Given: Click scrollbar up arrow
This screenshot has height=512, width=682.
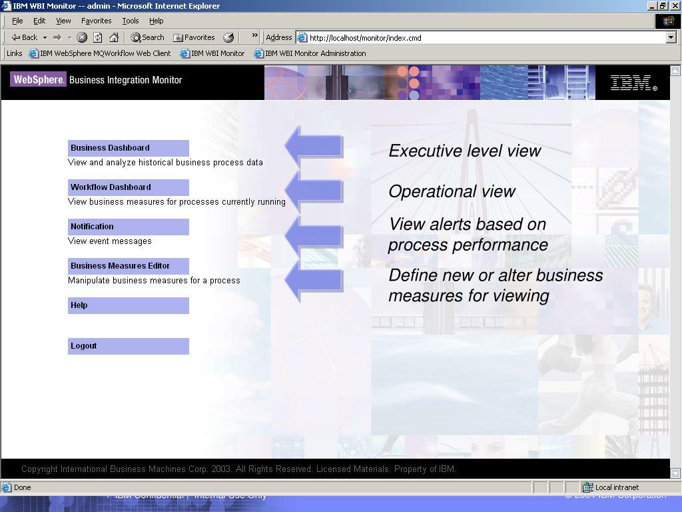Looking at the screenshot, I should coord(675,71).
